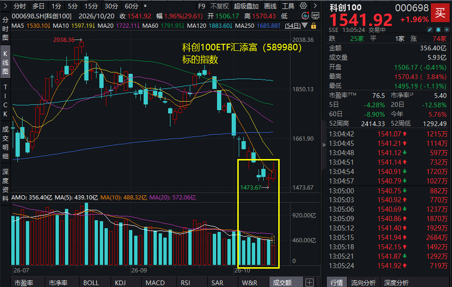This screenshot has width=452, height=287.
Task: Select the 60分 chart period
Action: 131,6
